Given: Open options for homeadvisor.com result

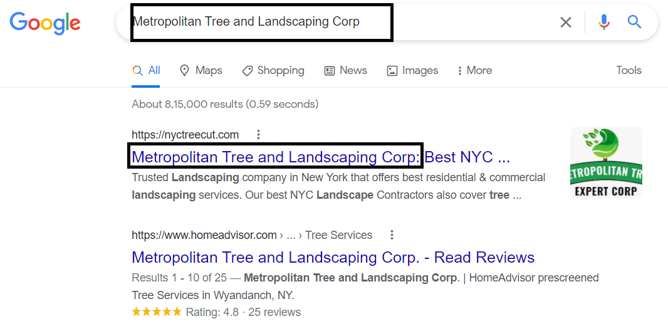Looking at the screenshot, I should (392, 235).
